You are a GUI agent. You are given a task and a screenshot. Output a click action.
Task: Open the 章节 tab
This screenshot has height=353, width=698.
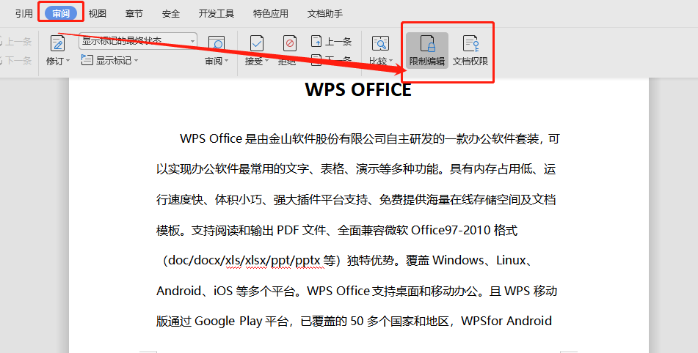pyautogui.click(x=134, y=14)
